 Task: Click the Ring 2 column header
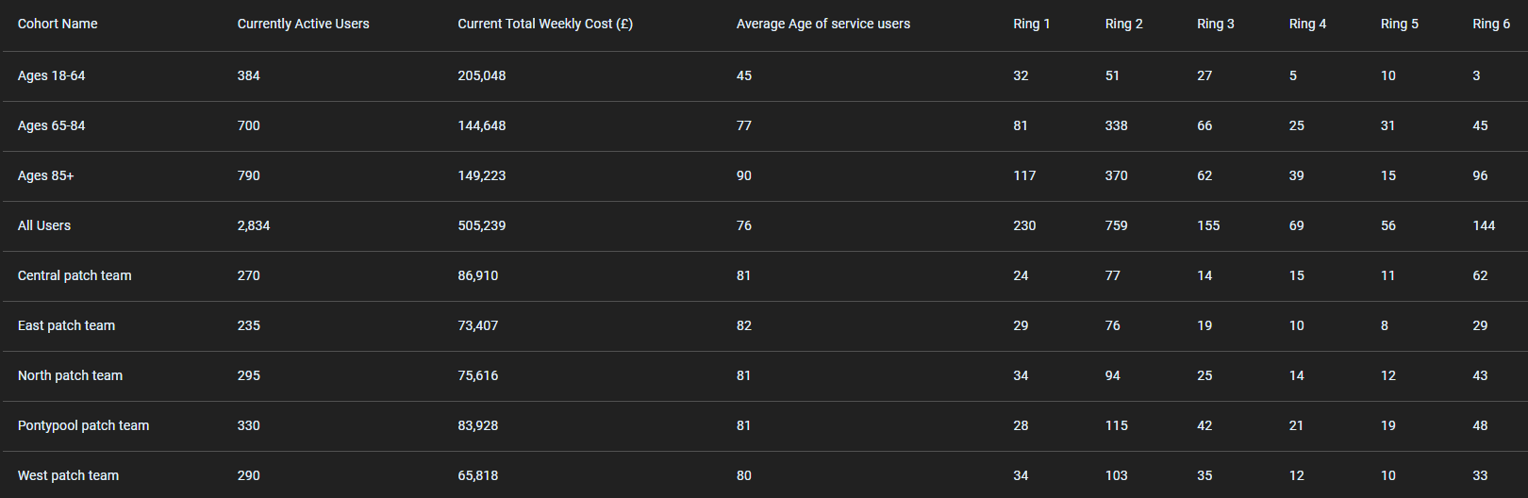coord(1123,24)
